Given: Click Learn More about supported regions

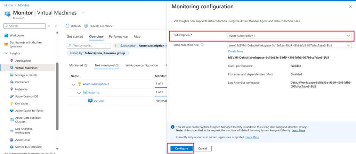Looking at the screenshot, I should [252, 137].
